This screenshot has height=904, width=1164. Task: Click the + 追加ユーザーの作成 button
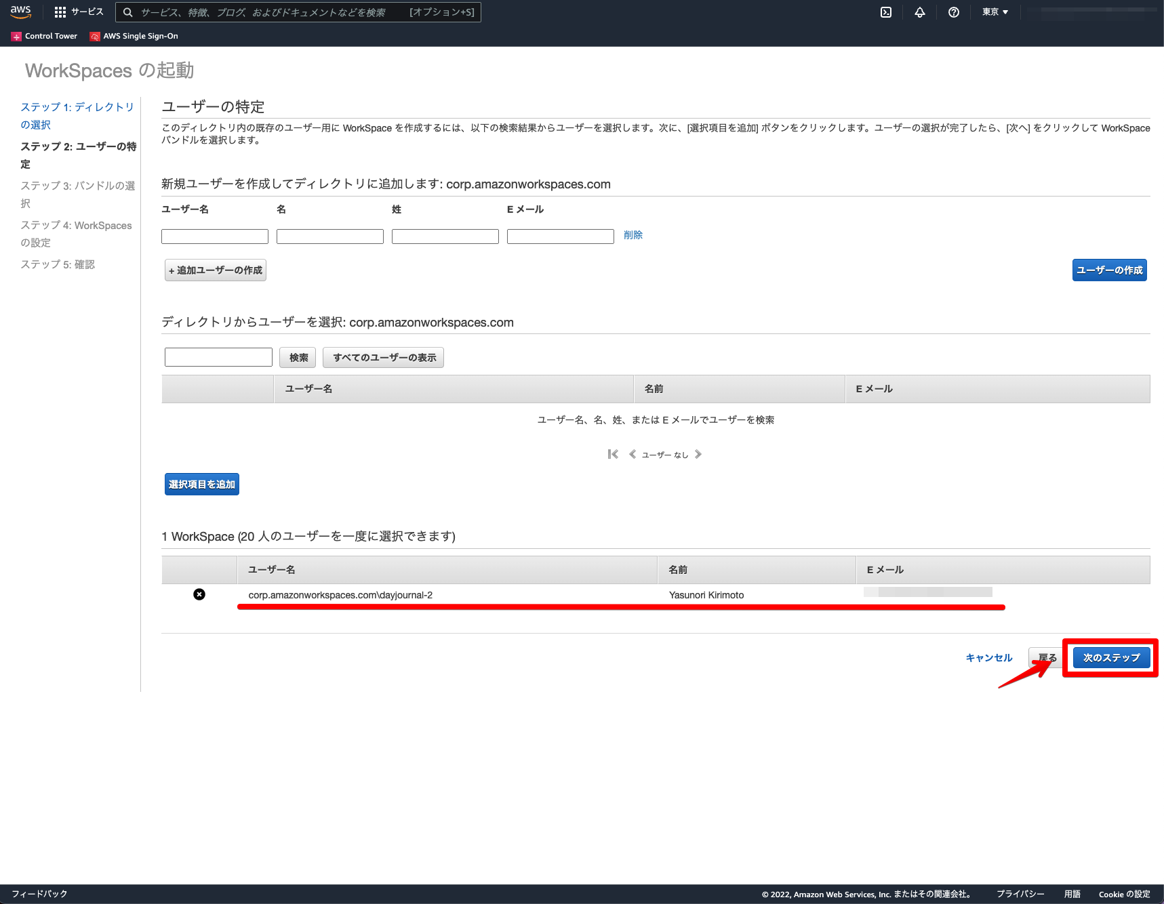216,270
